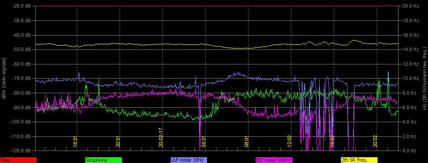Select the 20:02 time axis label

[x=375, y=142]
